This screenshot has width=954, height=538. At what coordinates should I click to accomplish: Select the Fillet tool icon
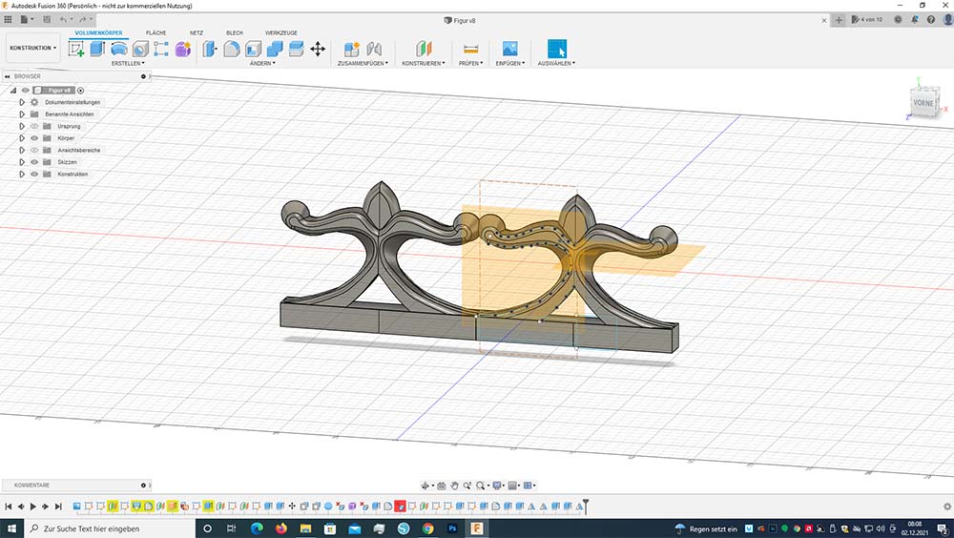(231, 49)
